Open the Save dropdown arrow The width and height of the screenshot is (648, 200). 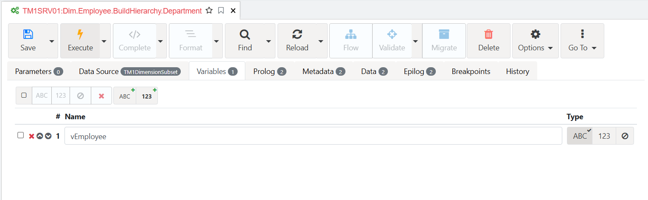point(52,41)
